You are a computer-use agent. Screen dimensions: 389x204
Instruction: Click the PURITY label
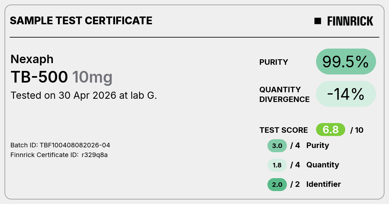[x=274, y=62]
